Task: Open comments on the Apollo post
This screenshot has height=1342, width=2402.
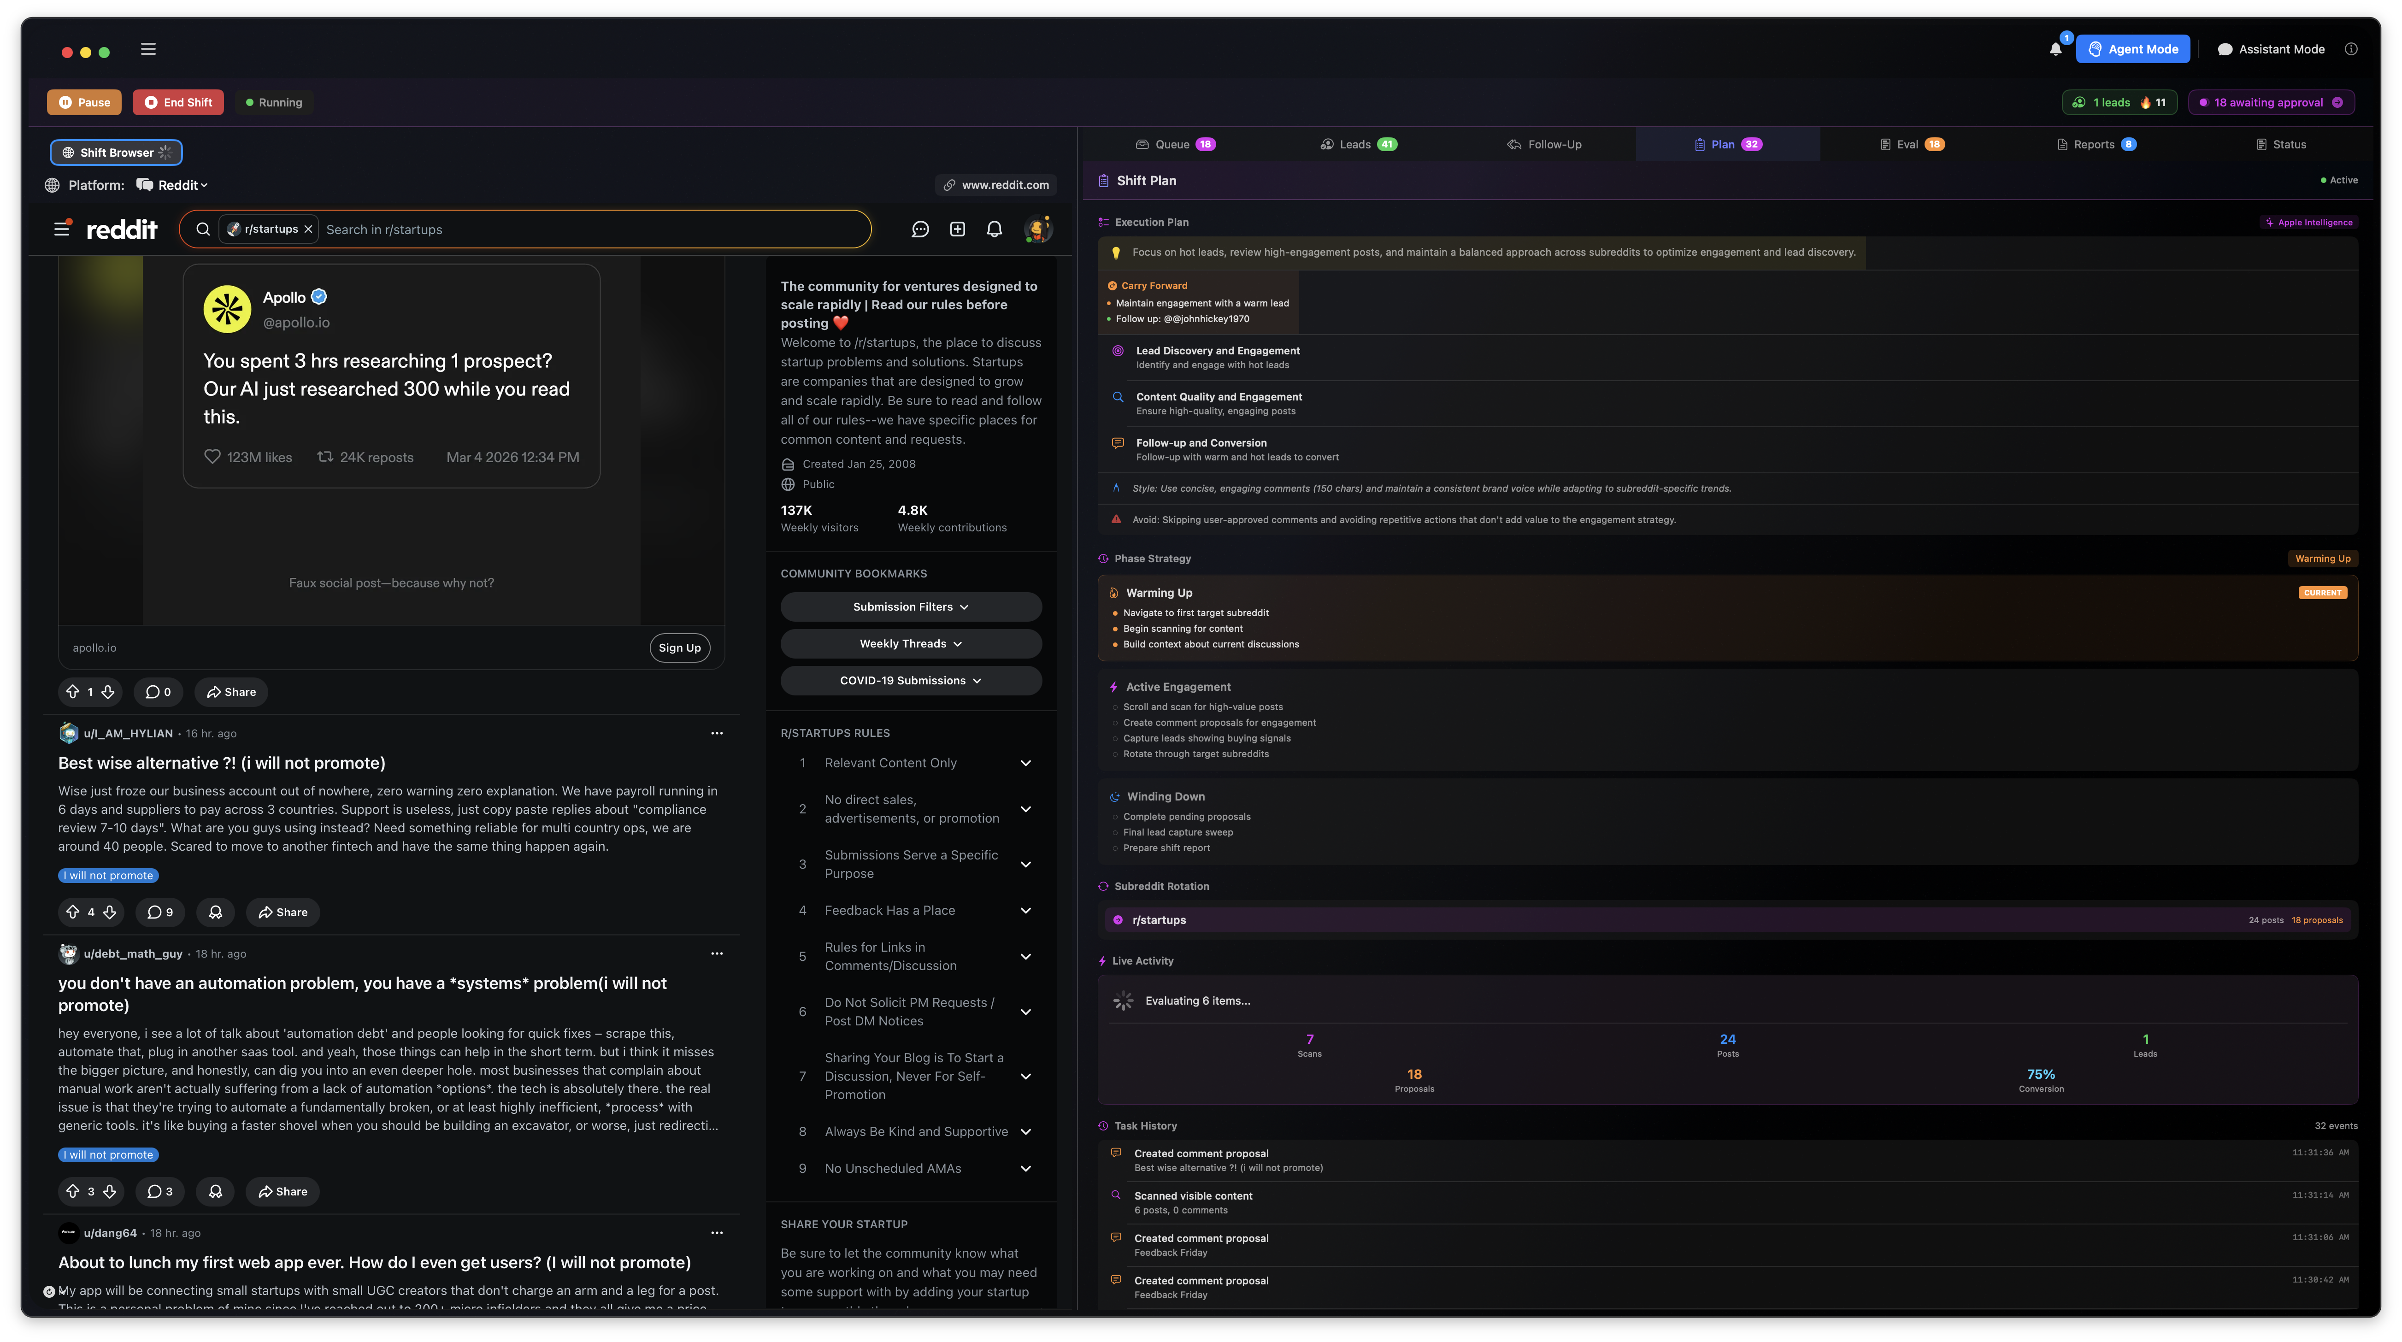Action: 159,692
